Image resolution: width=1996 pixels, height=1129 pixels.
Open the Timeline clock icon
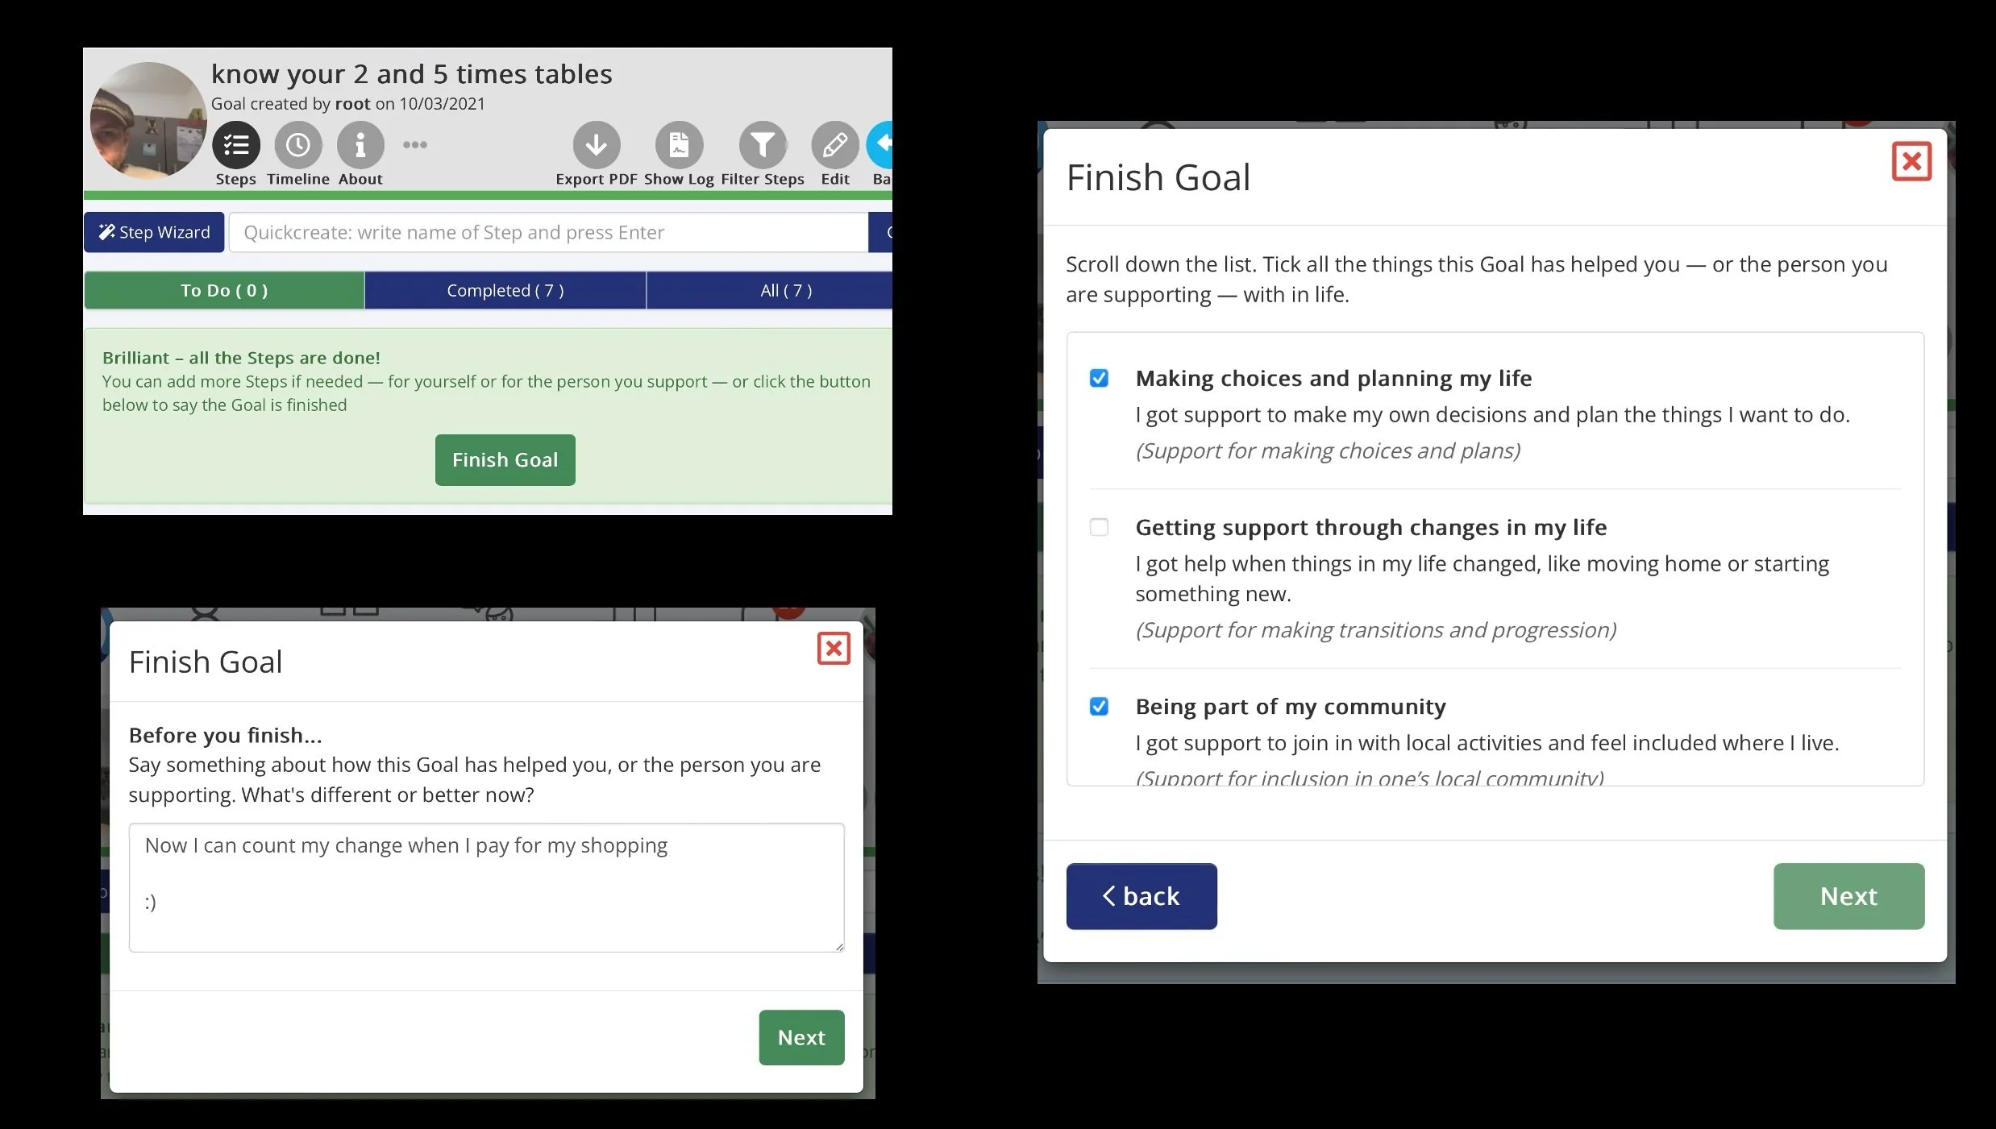point(298,145)
